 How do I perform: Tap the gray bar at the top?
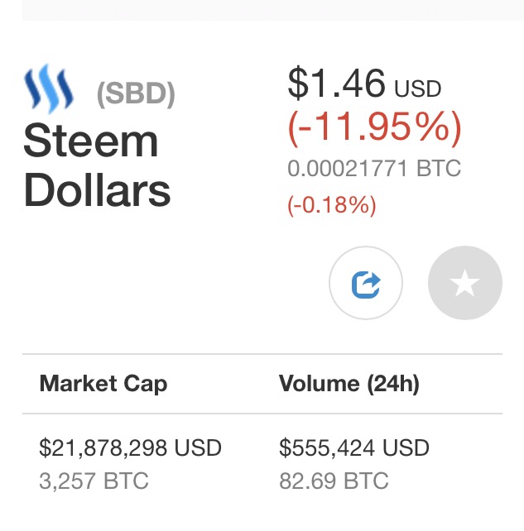[x=273, y=10]
